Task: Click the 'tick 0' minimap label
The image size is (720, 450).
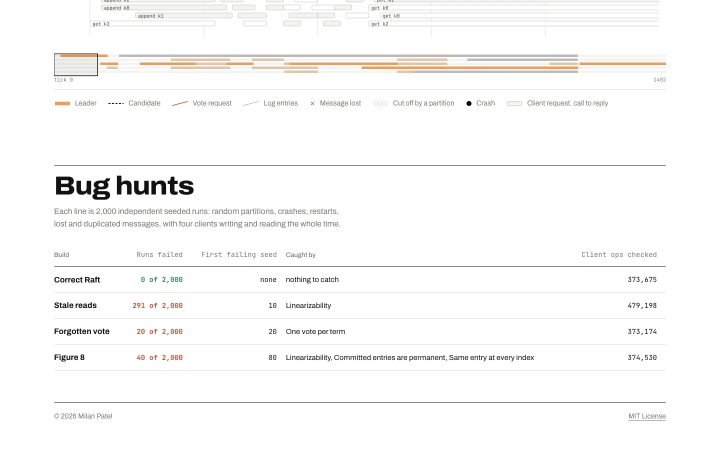Action: [63, 80]
